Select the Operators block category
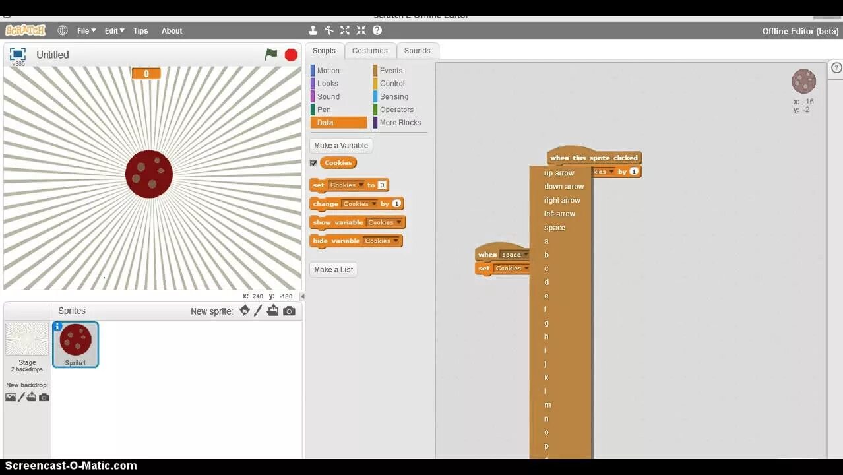The image size is (843, 475). pyautogui.click(x=396, y=110)
